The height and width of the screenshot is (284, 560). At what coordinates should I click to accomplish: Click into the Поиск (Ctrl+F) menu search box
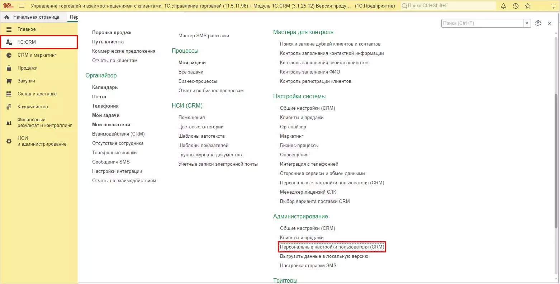point(482,23)
